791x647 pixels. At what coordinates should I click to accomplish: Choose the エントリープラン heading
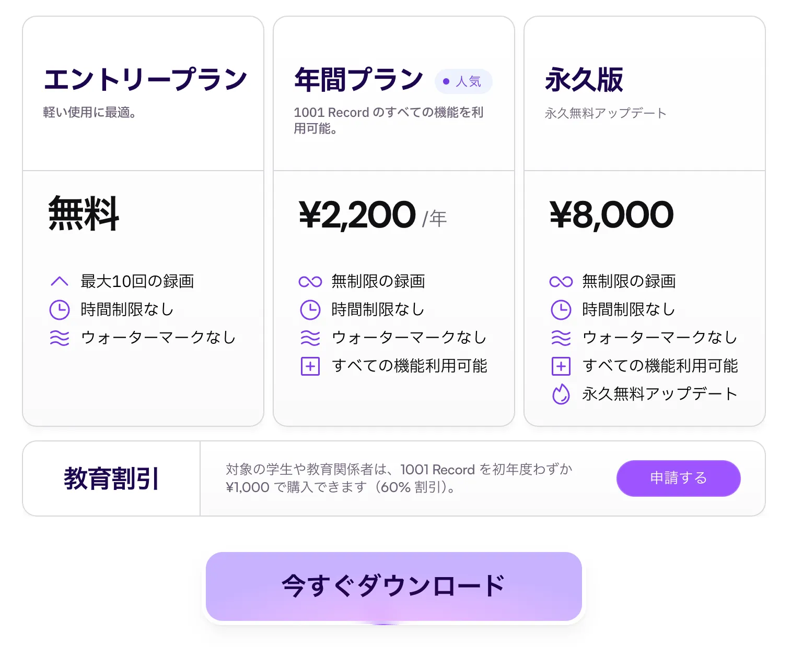(x=145, y=79)
